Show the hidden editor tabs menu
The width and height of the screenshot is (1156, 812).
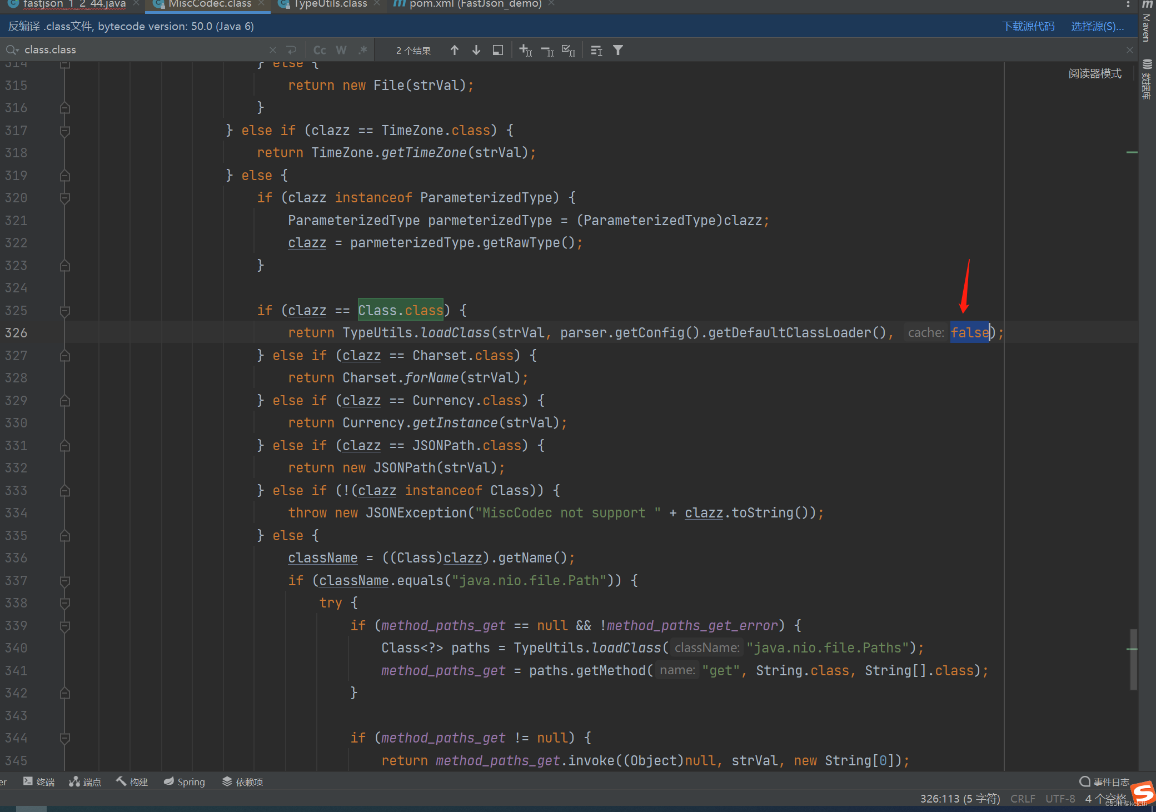[x=1128, y=4]
